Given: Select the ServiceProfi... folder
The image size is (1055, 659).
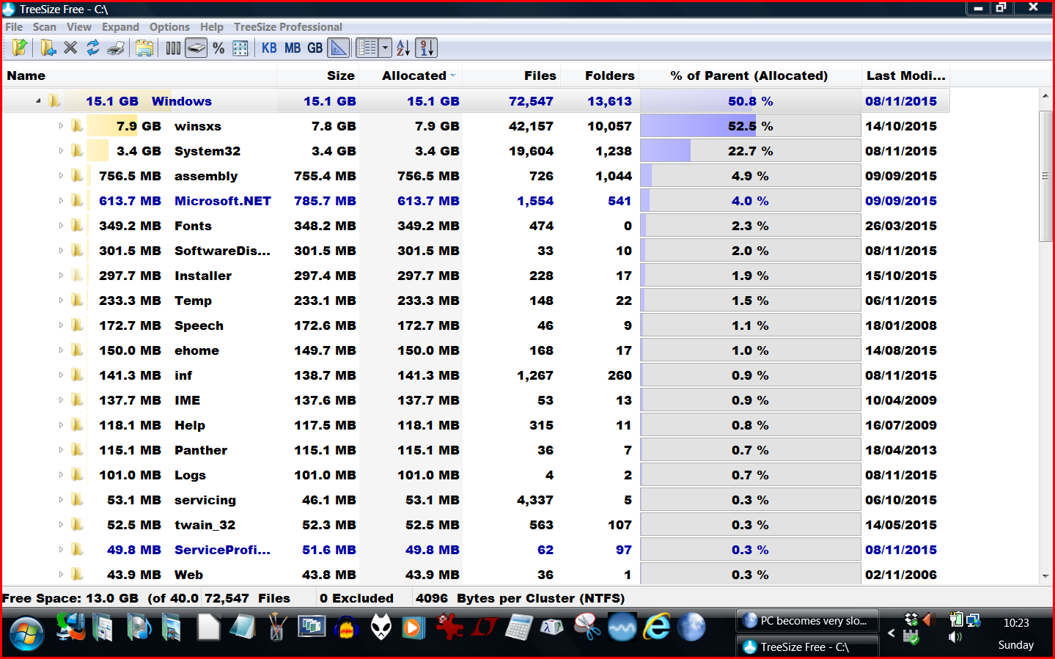Looking at the screenshot, I should pyautogui.click(x=222, y=550).
